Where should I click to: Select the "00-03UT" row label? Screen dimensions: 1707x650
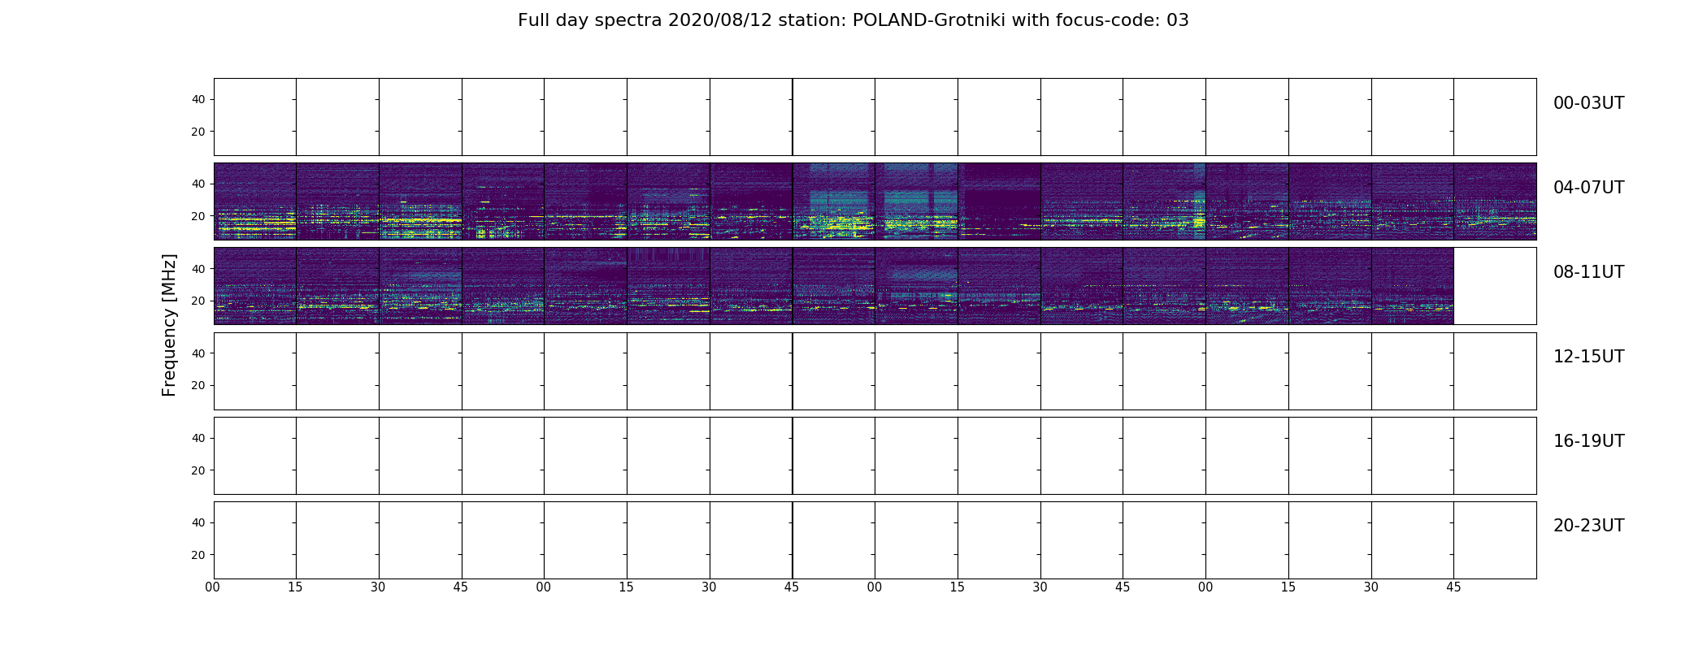[x=1588, y=103]
